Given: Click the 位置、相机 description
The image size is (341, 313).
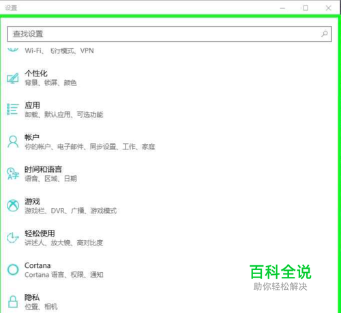Looking at the screenshot, I should [x=41, y=307].
